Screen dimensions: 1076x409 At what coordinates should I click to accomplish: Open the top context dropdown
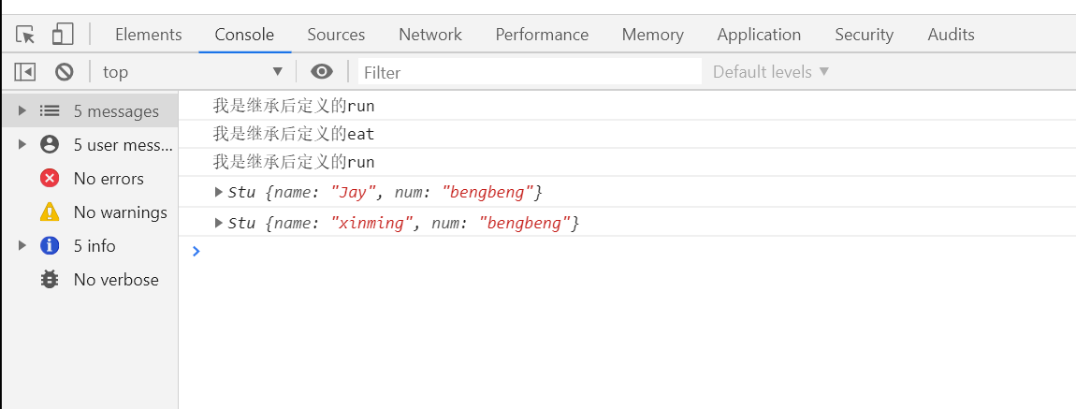(x=192, y=71)
